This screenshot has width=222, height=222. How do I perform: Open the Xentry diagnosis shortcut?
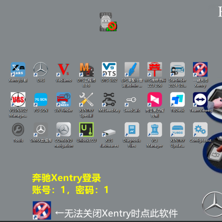coord(18,70)
